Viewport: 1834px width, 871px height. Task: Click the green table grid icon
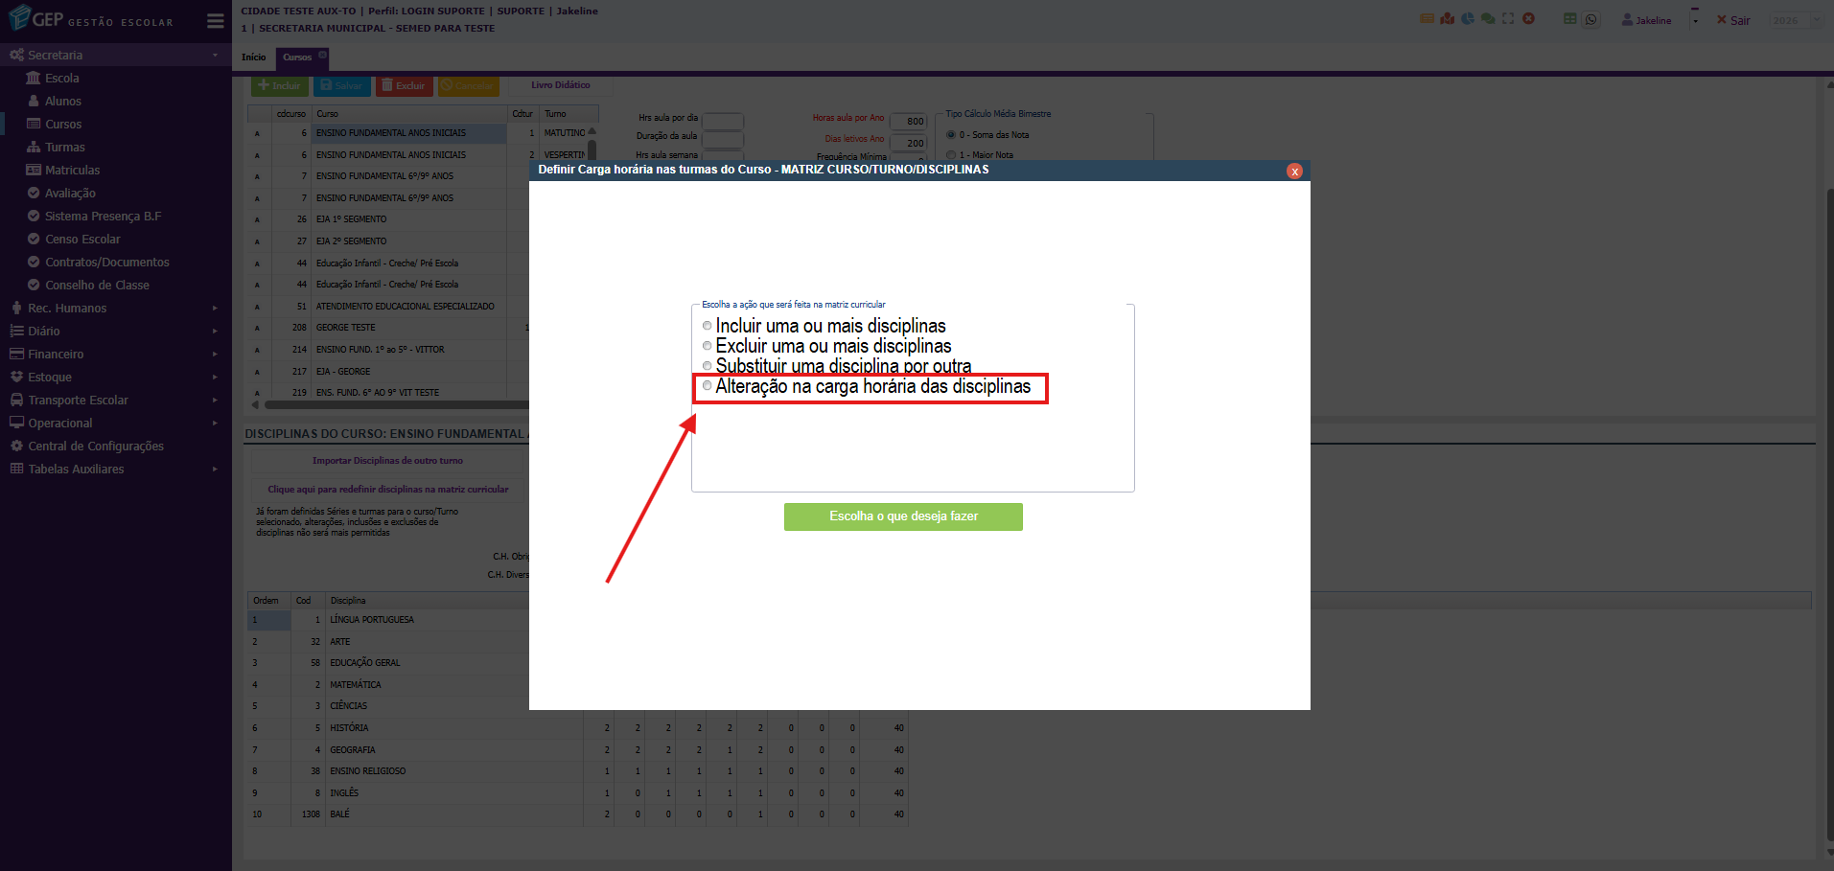tap(1570, 19)
